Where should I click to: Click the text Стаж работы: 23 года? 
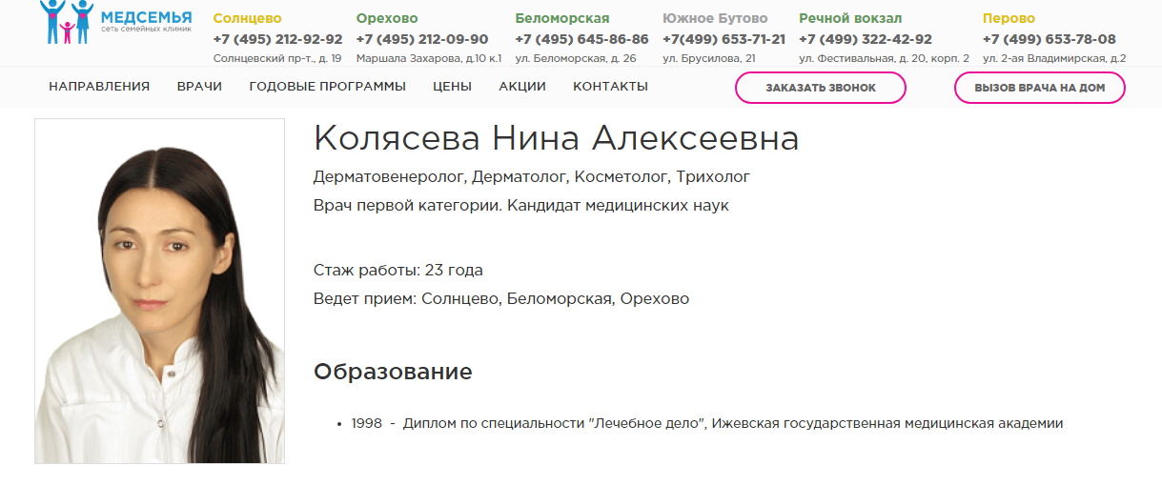398,271
